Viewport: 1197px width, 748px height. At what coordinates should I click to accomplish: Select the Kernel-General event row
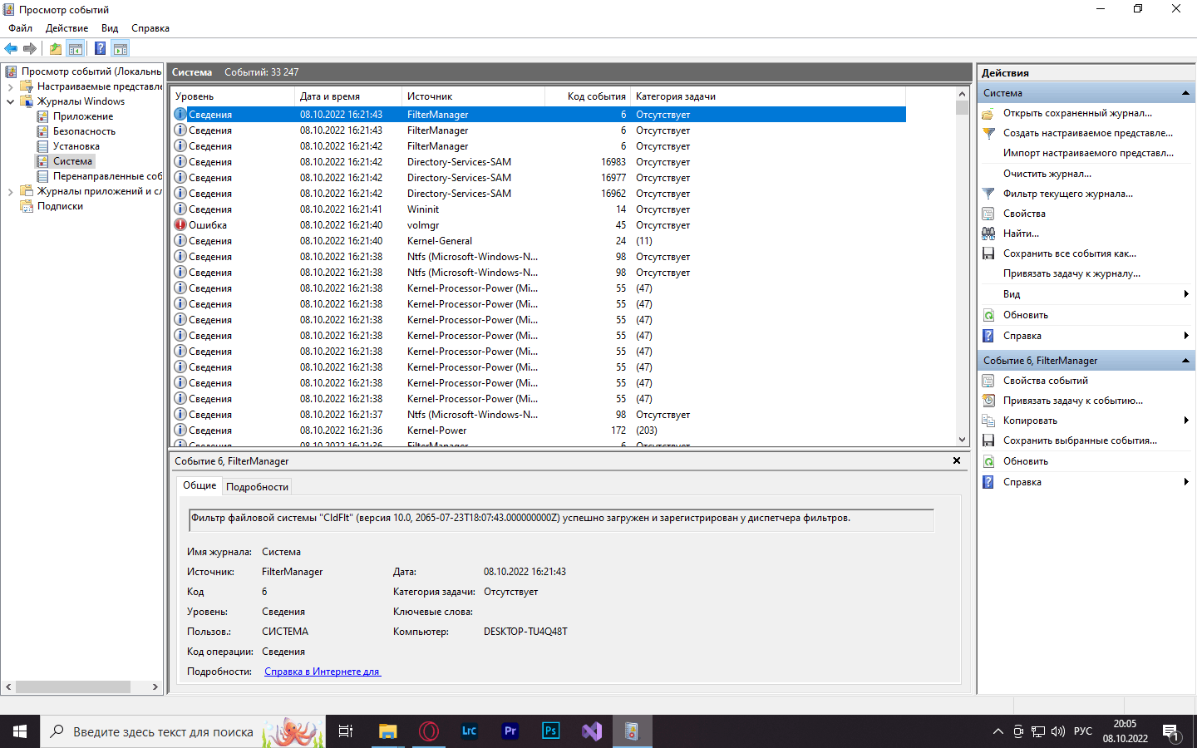point(539,241)
